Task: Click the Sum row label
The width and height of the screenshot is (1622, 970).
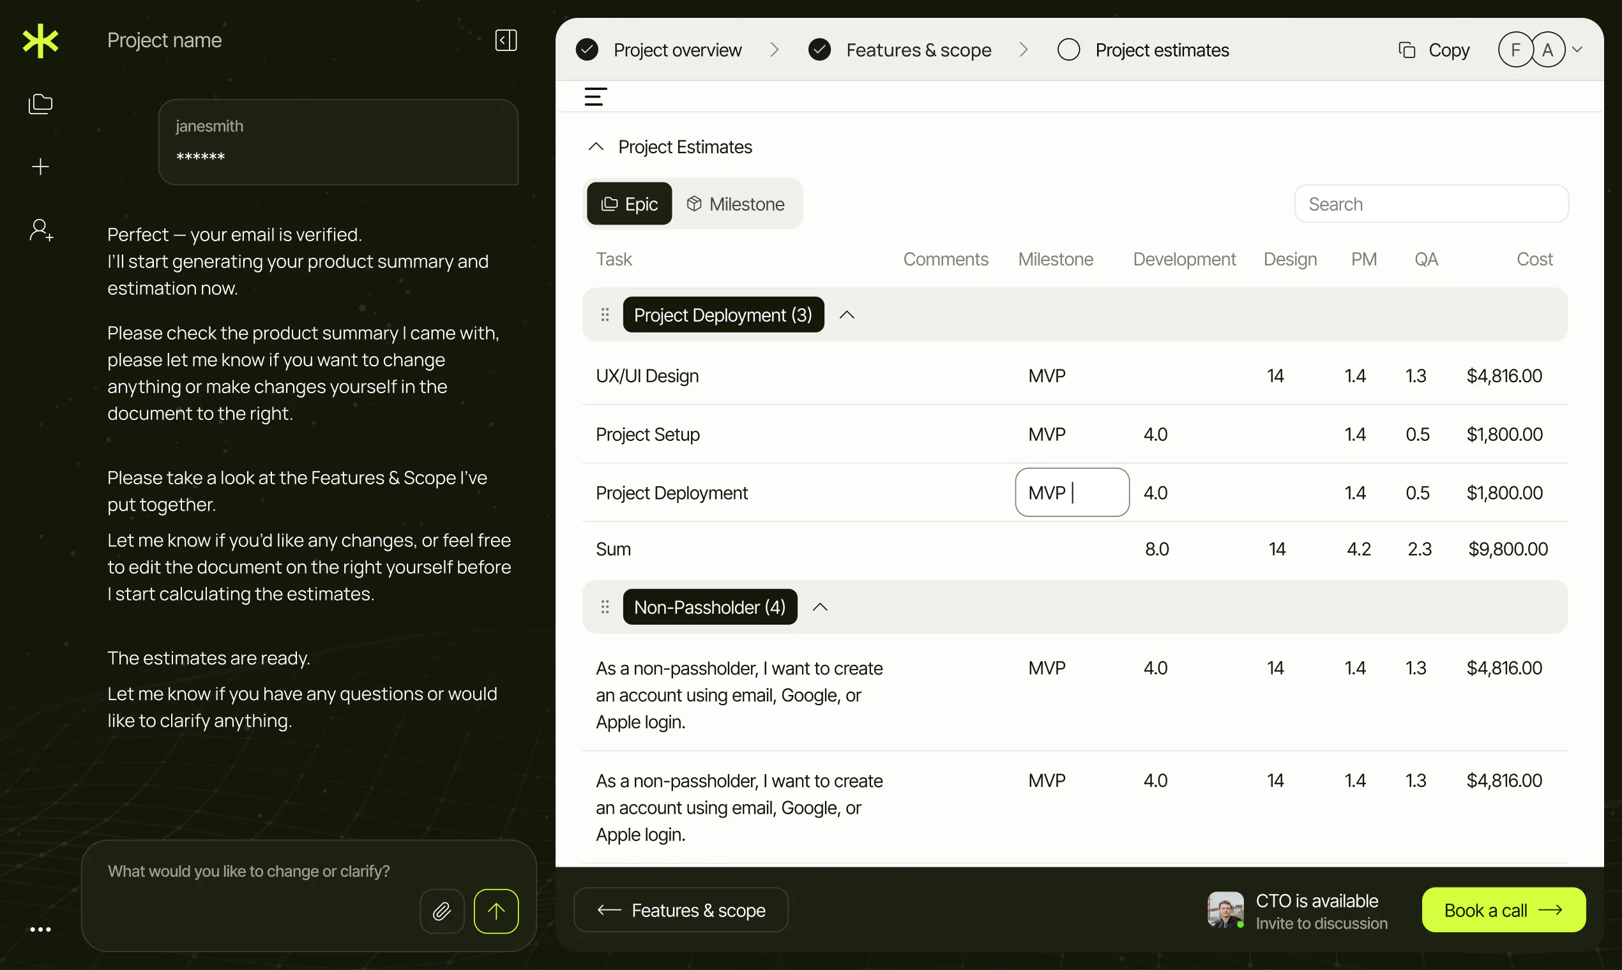Action: pyautogui.click(x=613, y=549)
